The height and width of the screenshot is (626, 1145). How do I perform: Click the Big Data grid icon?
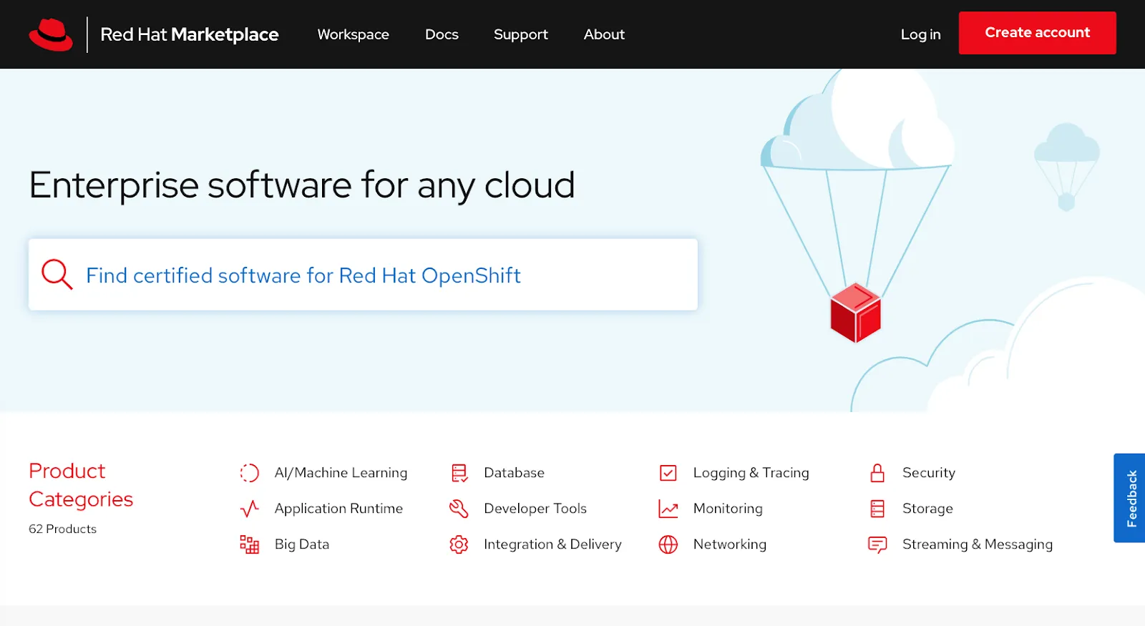pyautogui.click(x=249, y=544)
